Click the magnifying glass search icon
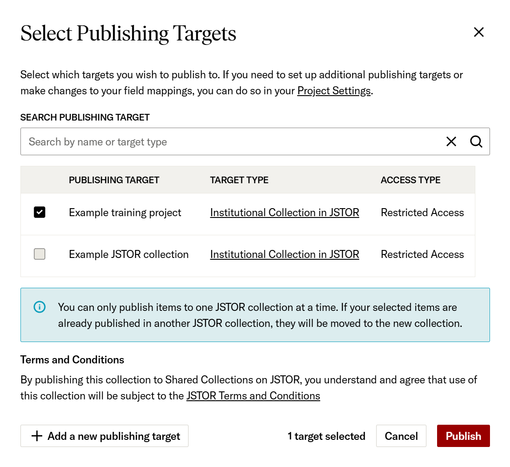The width and height of the screenshot is (510, 467). (x=476, y=141)
